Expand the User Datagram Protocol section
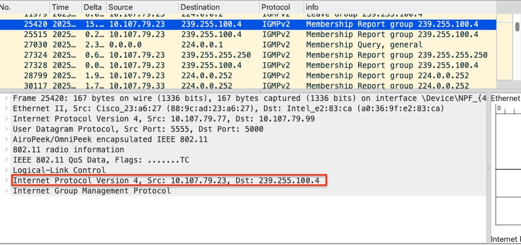 click(6, 129)
